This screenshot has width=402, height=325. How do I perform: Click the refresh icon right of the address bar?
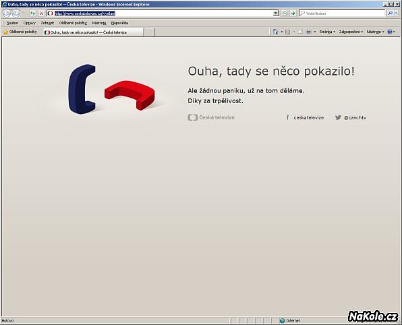(x=285, y=13)
